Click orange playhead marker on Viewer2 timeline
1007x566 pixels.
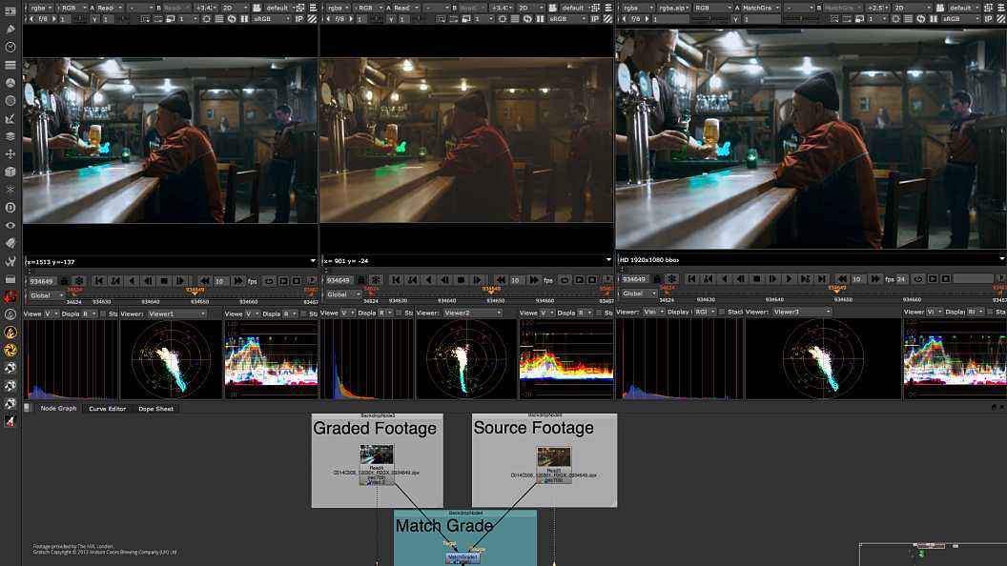(491, 291)
